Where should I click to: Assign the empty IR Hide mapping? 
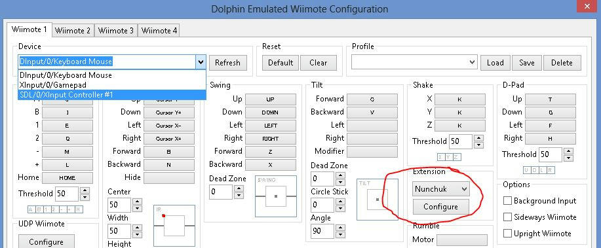pyautogui.click(x=169, y=177)
